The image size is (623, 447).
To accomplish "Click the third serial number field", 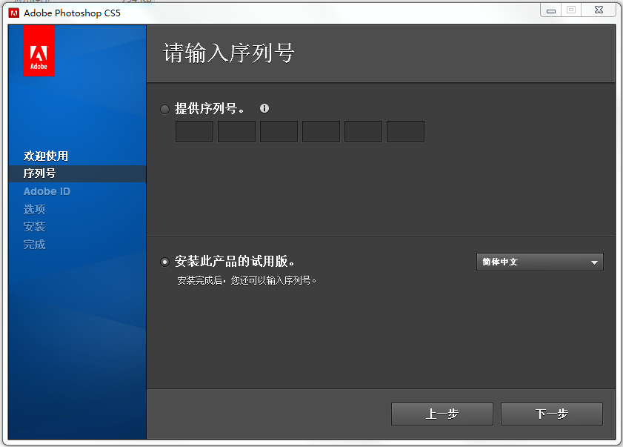I will (279, 132).
